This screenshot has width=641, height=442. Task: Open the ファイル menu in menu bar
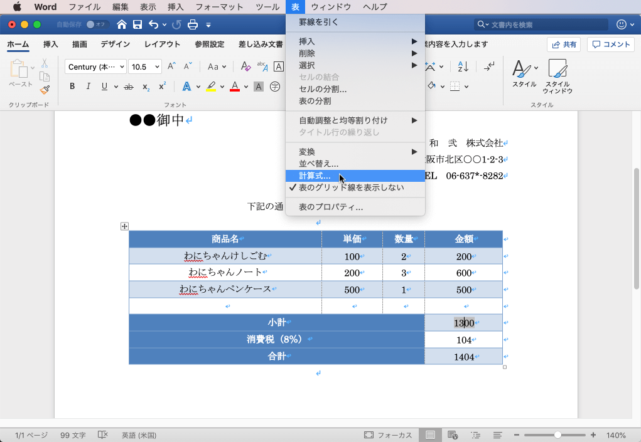click(85, 7)
